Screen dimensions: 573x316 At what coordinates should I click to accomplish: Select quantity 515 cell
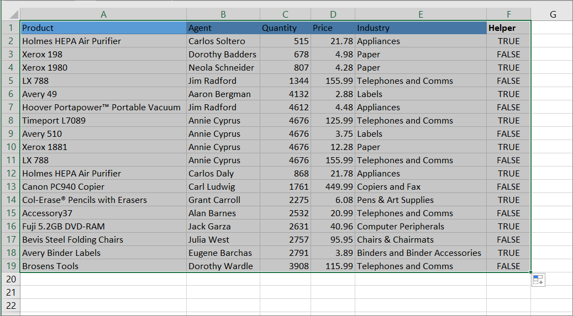[286, 41]
